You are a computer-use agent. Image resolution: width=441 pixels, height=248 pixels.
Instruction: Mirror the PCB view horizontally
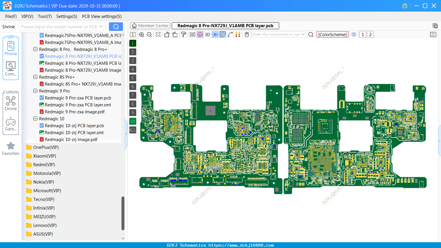(193, 34)
